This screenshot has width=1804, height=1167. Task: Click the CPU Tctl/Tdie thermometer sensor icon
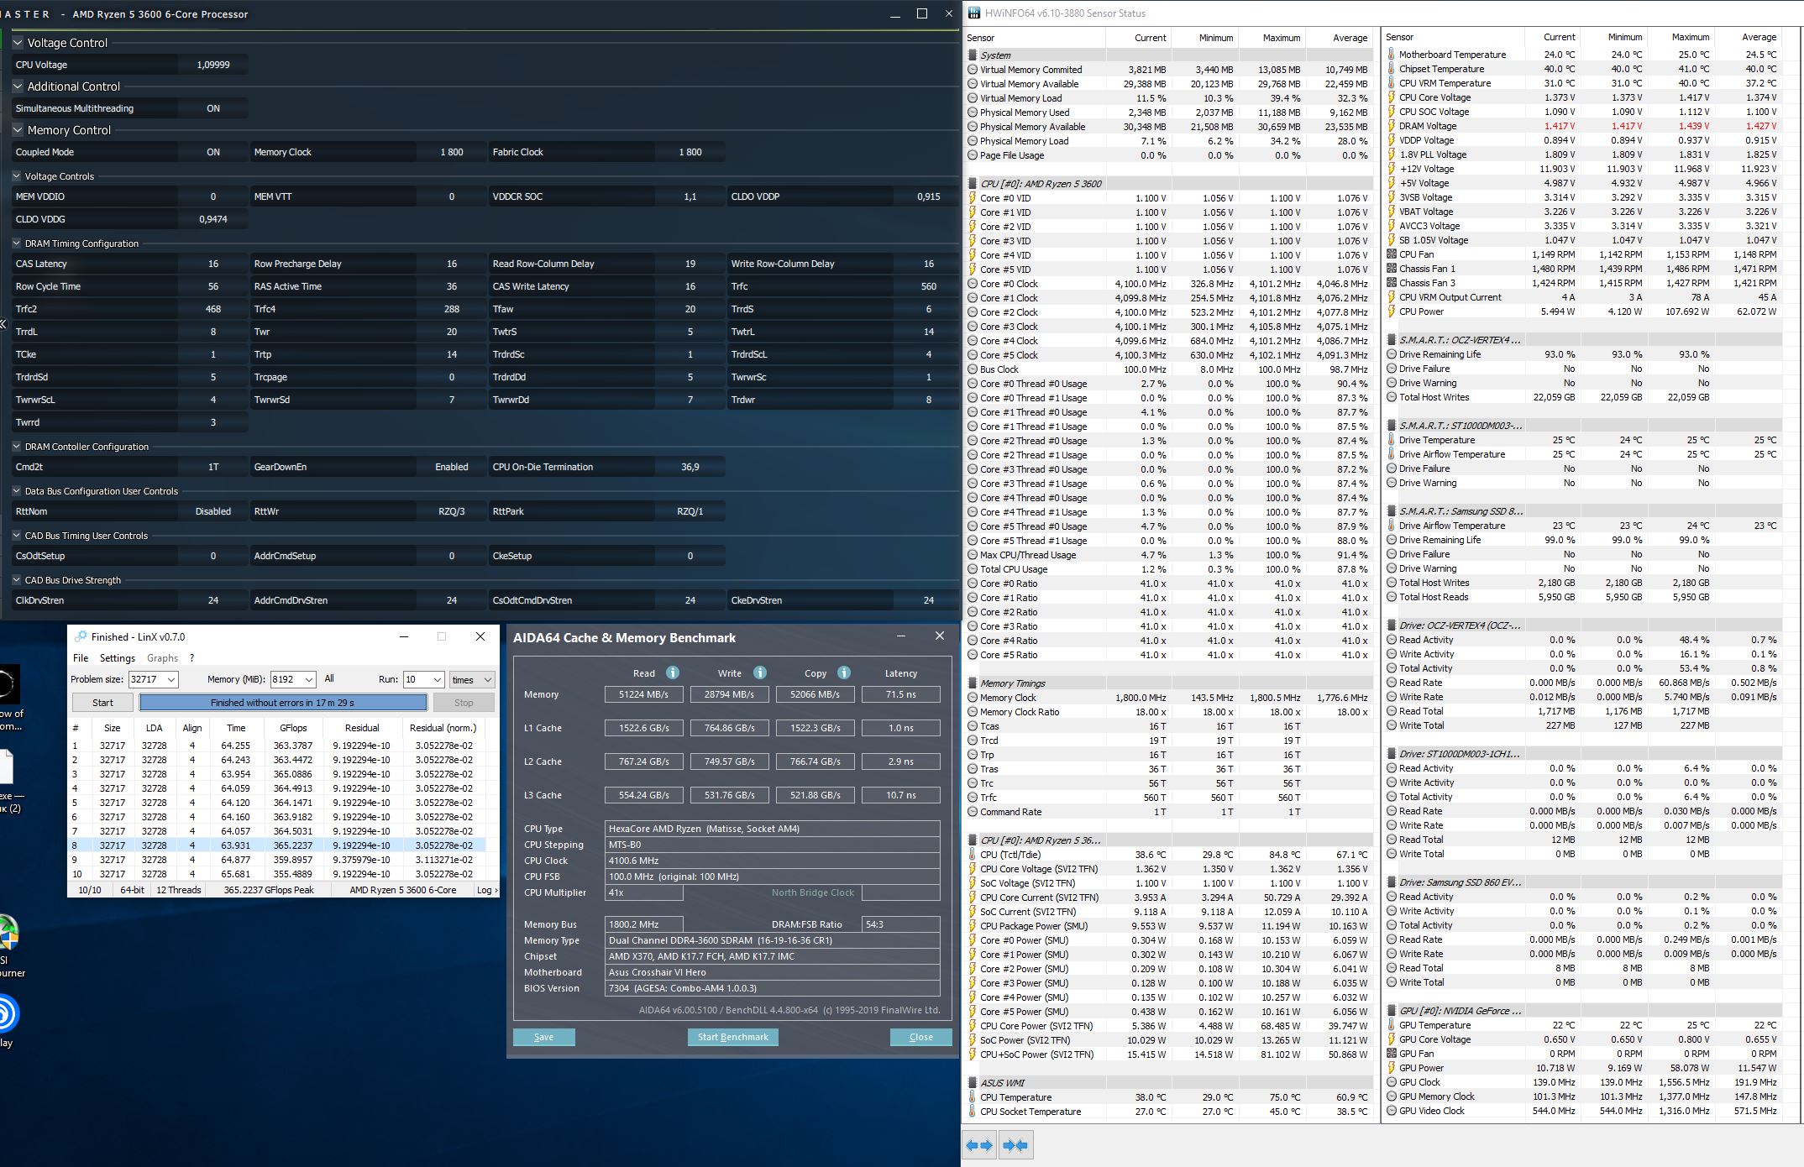click(973, 855)
